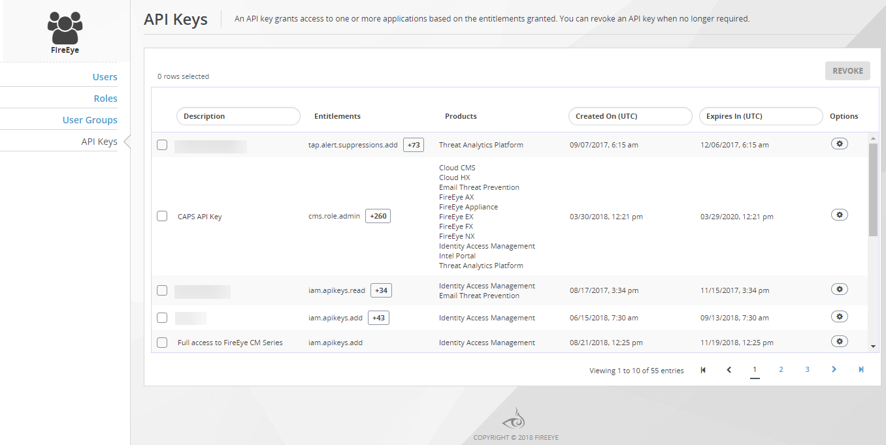Viewport: 886px width, 445px height.
Task: Expand +43 more entitlements badge
Action: (x=379, y=318)
